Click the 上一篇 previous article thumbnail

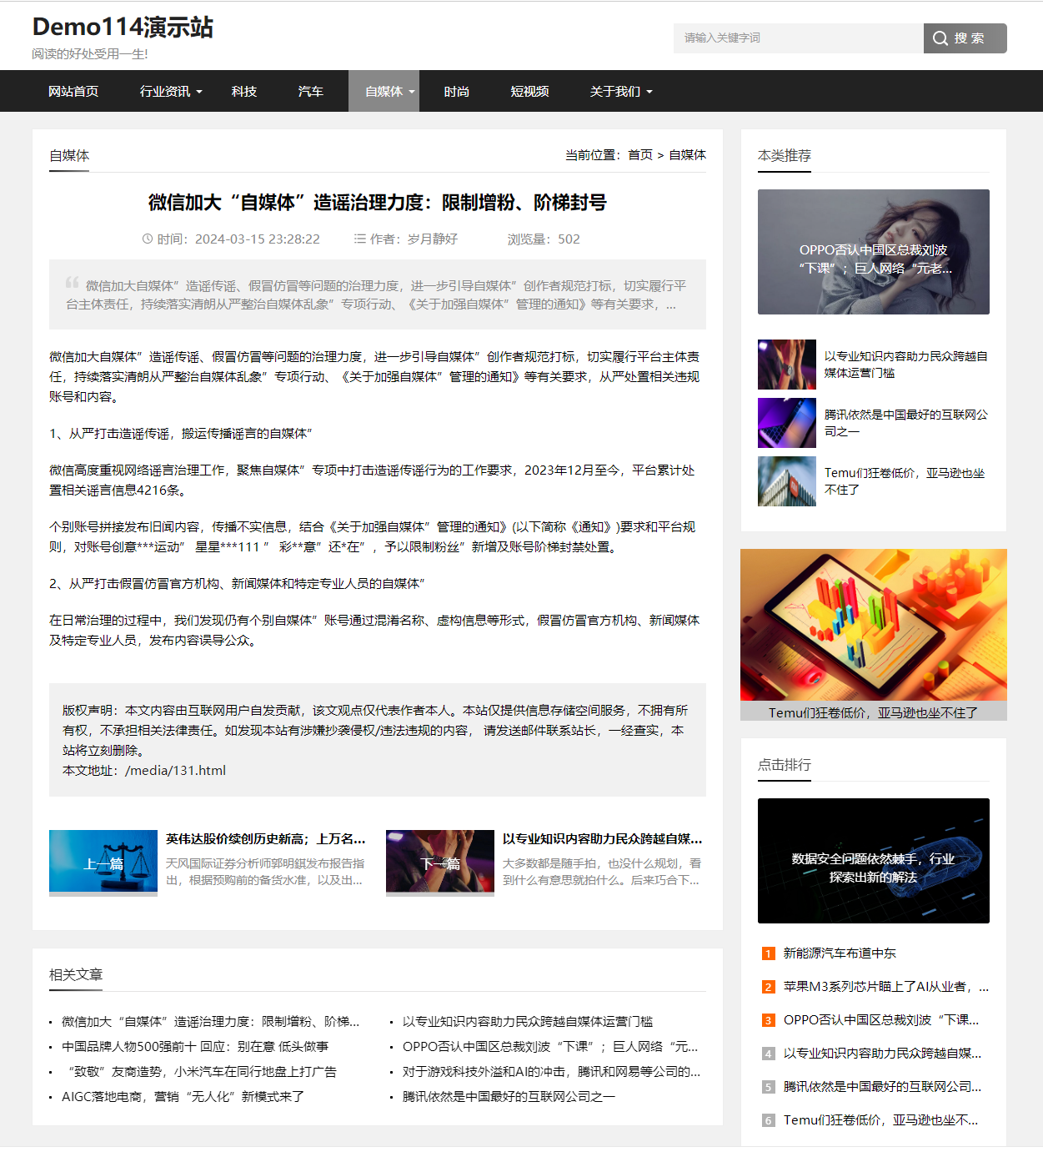[103, 863]
